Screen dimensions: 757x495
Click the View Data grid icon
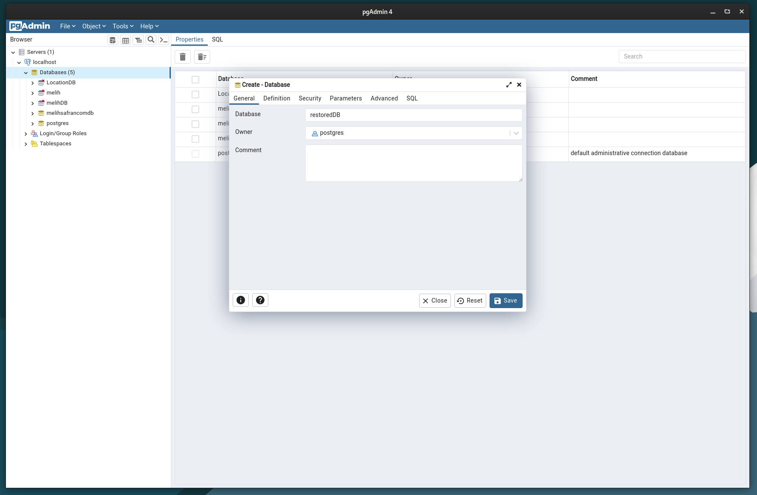point(125,40)
